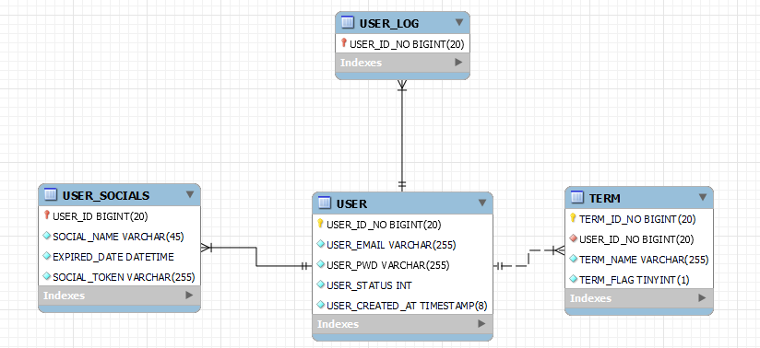Click the USER table icon
This screenshot has width=760, height=348.
(325, 203)
